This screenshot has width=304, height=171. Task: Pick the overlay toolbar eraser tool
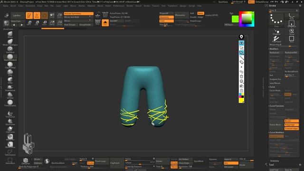pos(241,62)
